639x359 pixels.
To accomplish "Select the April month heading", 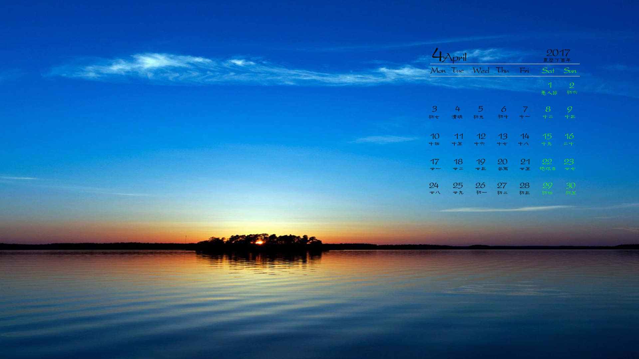I will [449, 55].
